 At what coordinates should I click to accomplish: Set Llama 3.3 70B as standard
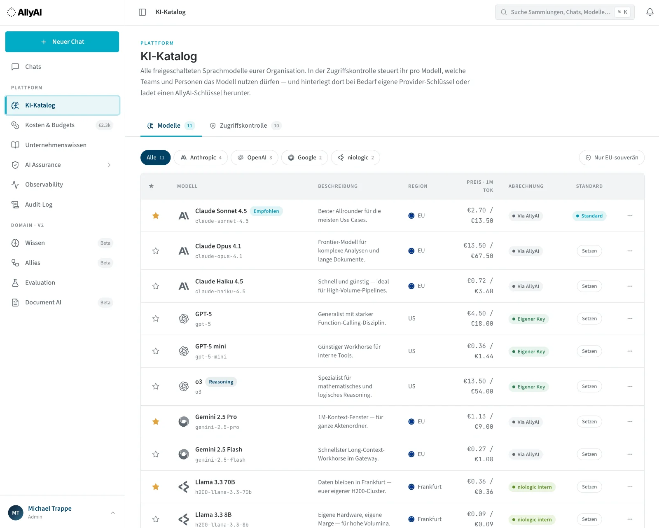click(x=589, y=487)
